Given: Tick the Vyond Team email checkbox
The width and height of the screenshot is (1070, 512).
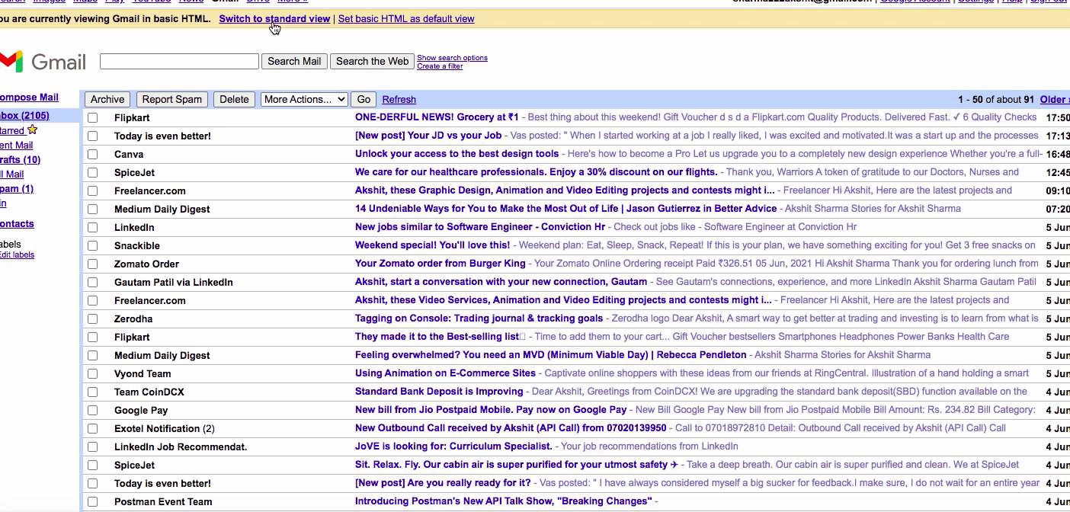Looking at the screenshot, I should (93, 373).
